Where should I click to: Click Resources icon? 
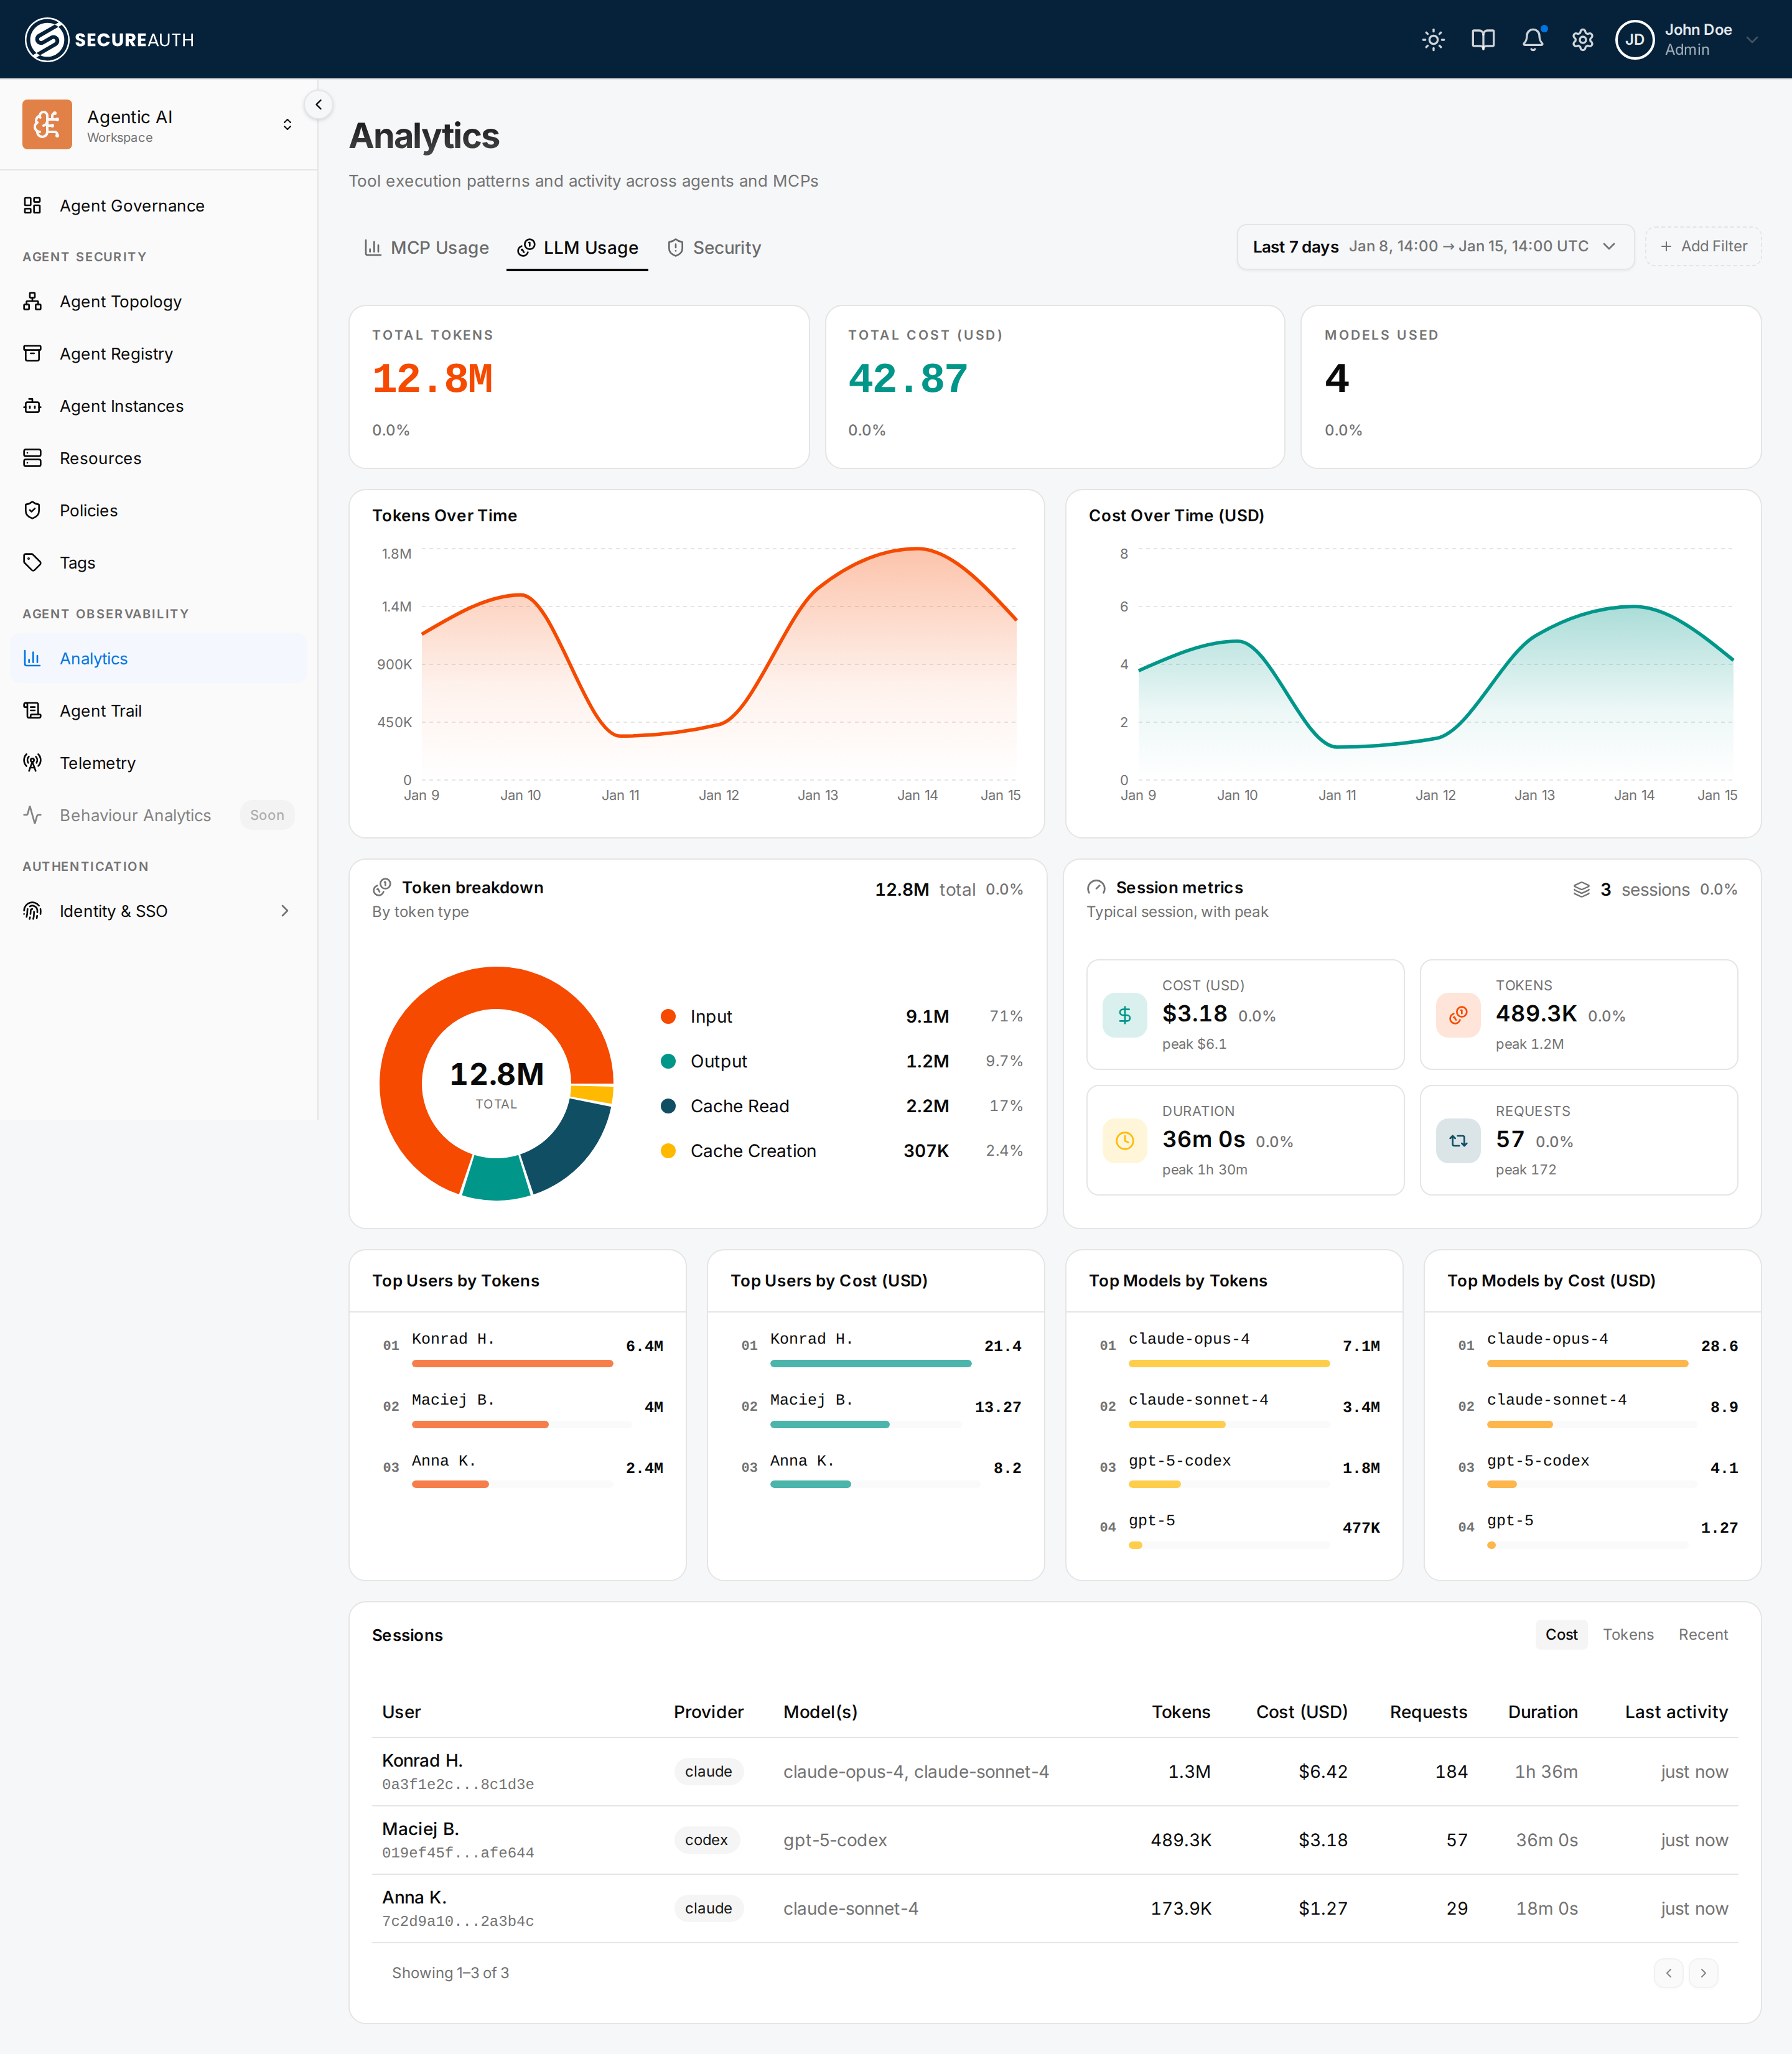(33, 458)
